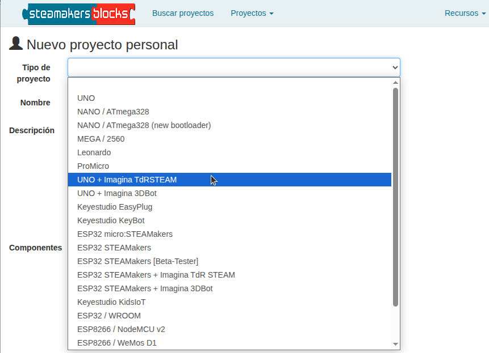
Task: Select UNO + Imagina 3DBot
Action: coord(116,193)
